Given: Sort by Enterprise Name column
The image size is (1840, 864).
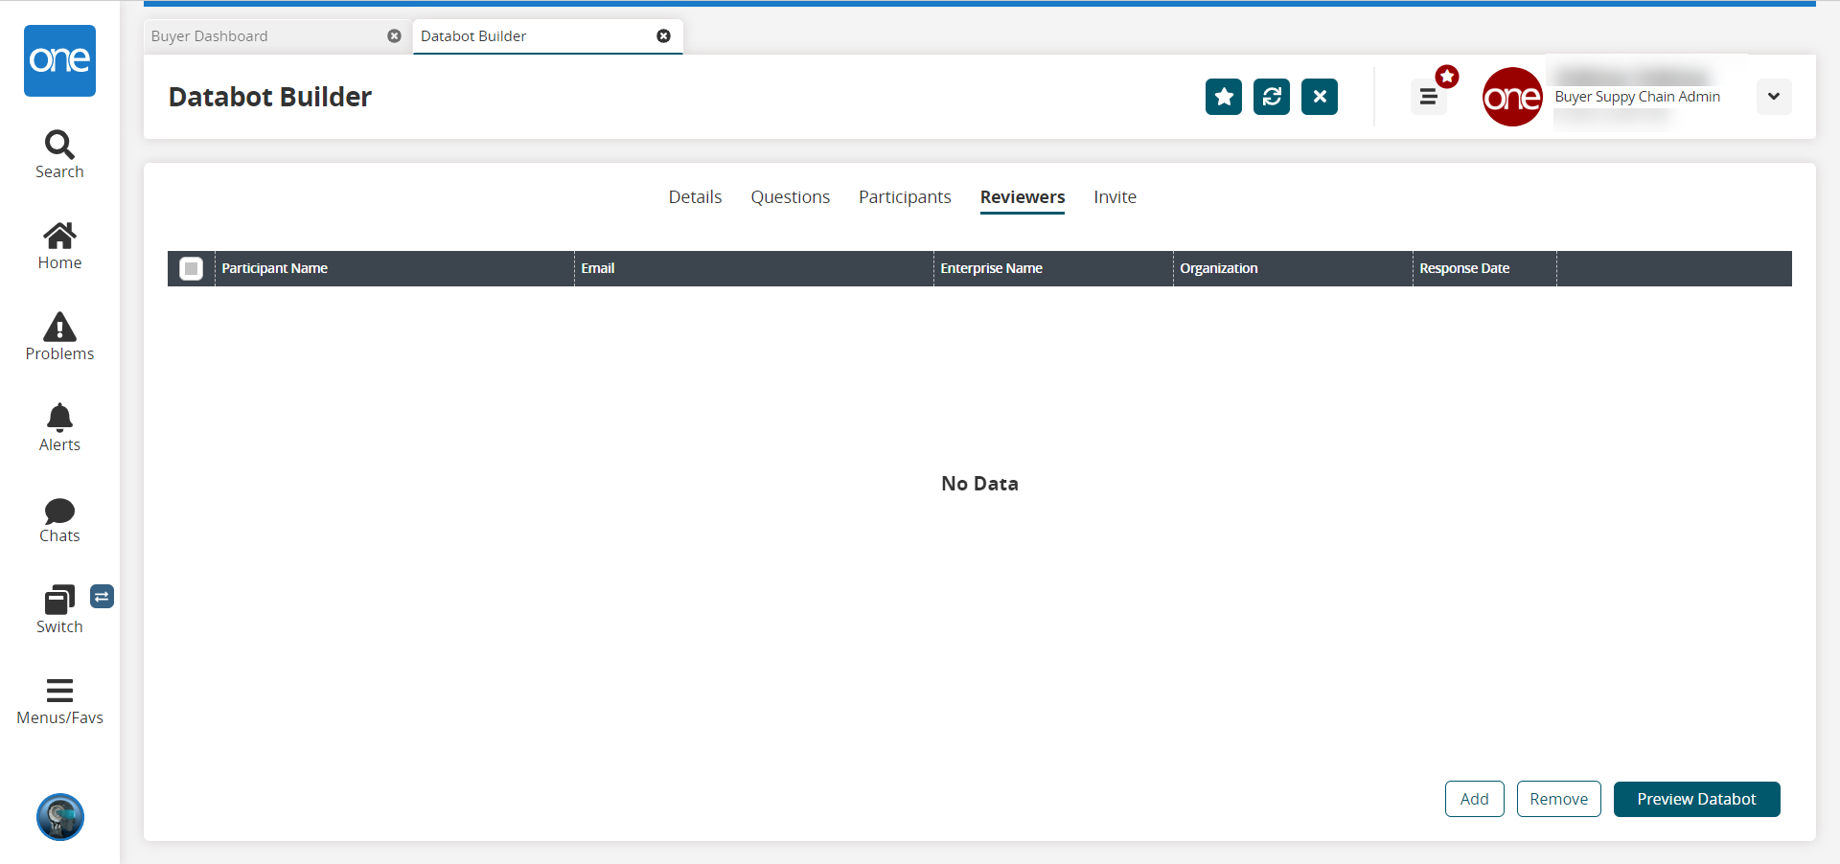Looking at the screenshot, I should pyautogui.click(x=1053, y=269).
